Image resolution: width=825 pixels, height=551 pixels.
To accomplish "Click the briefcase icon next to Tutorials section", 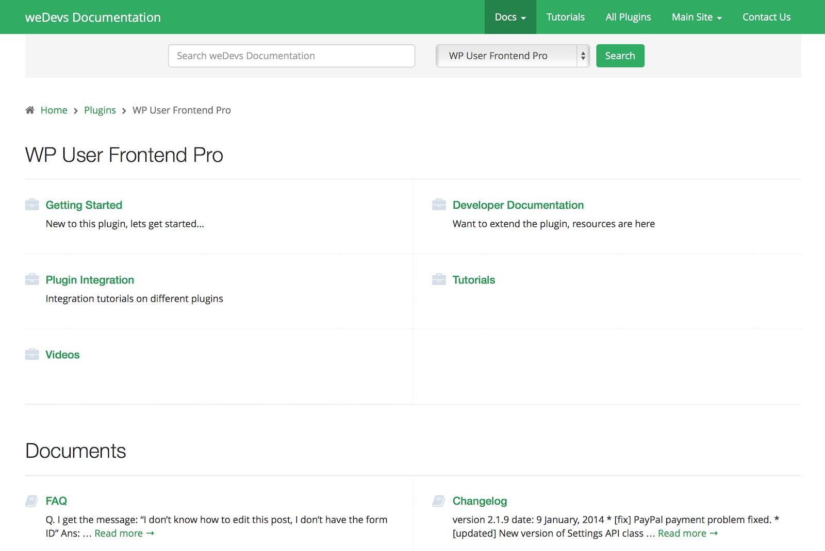I will point(439,279).
